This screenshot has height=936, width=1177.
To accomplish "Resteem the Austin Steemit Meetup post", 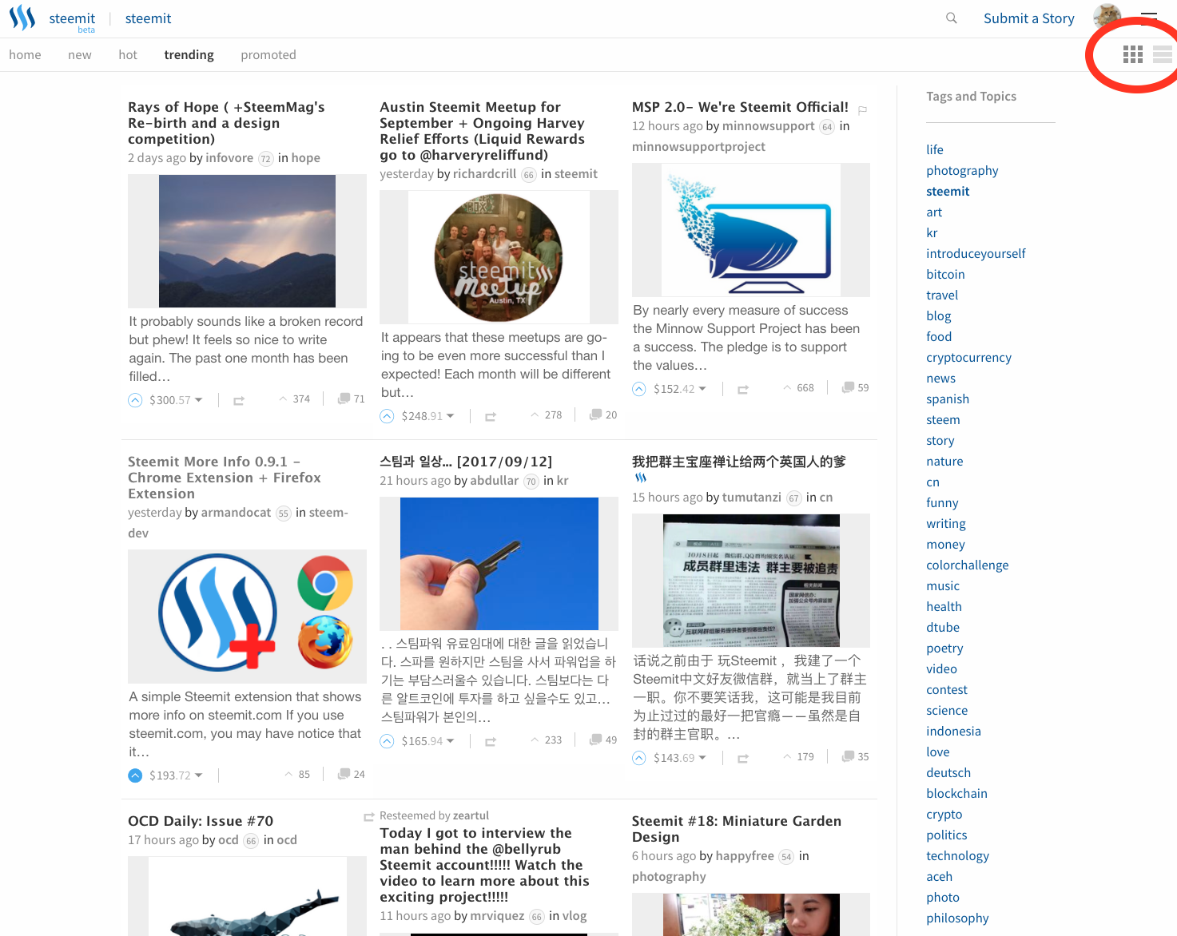I will (490, 416).
